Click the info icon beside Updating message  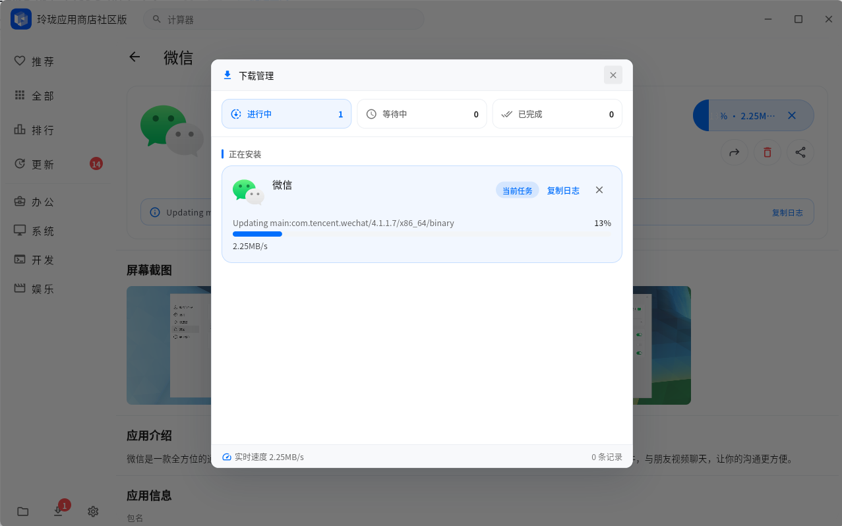155,212
